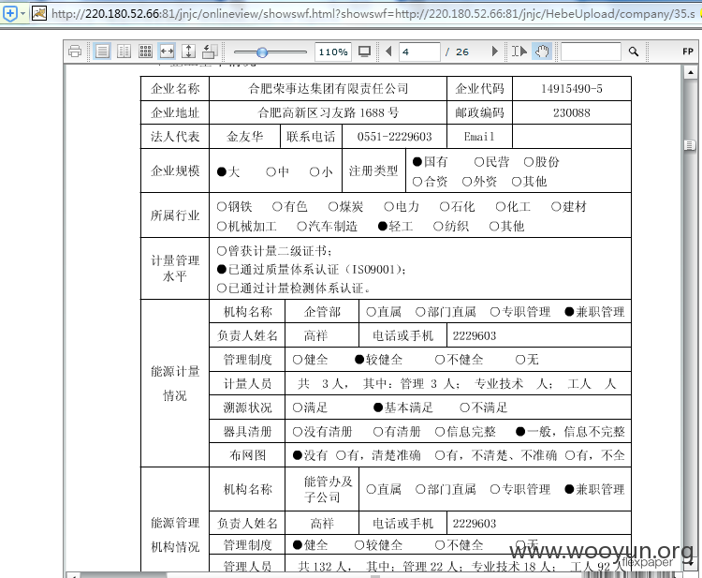Click the vertical scrollbar thumb

coord(690,145)
